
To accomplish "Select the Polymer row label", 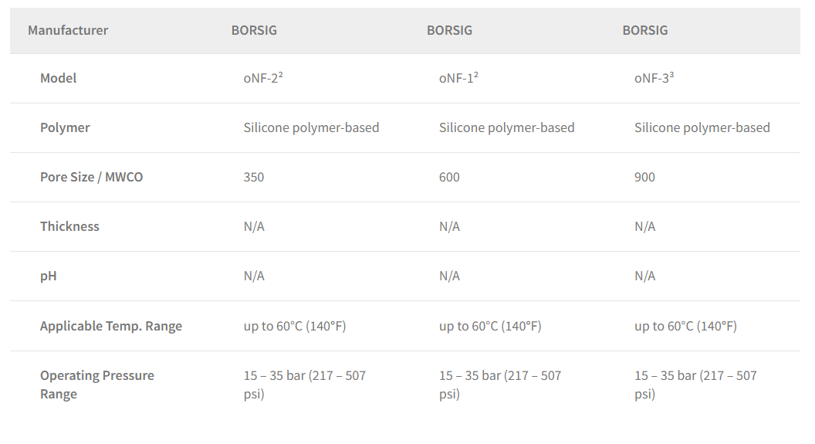I will pyautogui.click(x=65, y=128).
